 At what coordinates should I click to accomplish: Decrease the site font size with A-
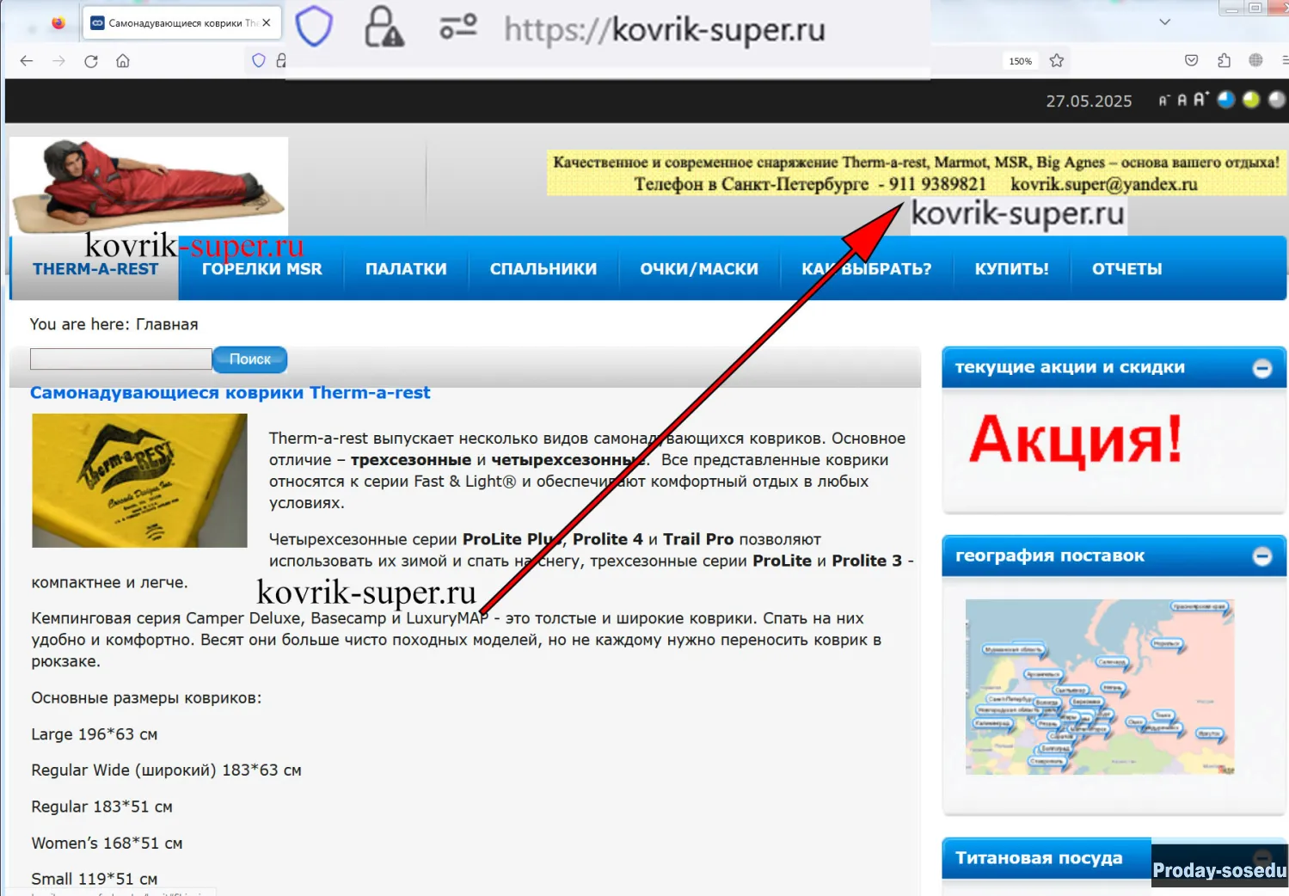click(1163, 101)
